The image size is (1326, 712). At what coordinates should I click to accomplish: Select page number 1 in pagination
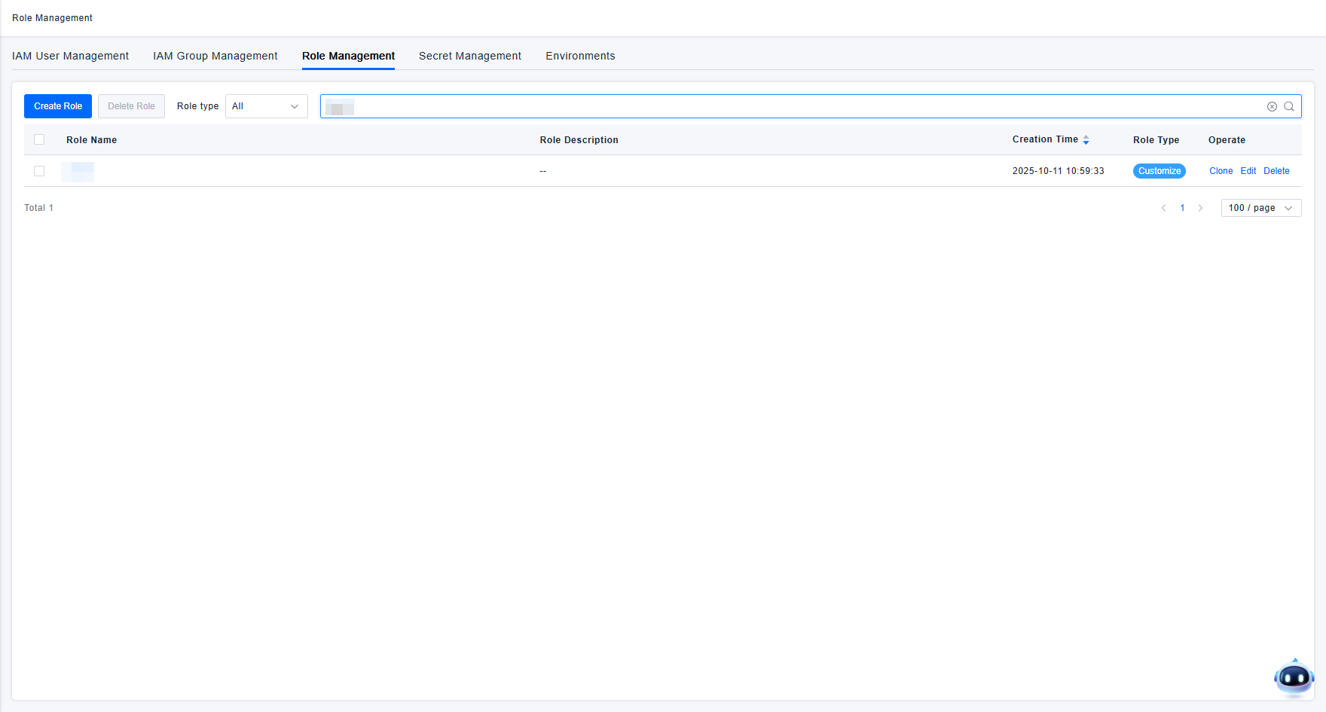coord(1182,208)
